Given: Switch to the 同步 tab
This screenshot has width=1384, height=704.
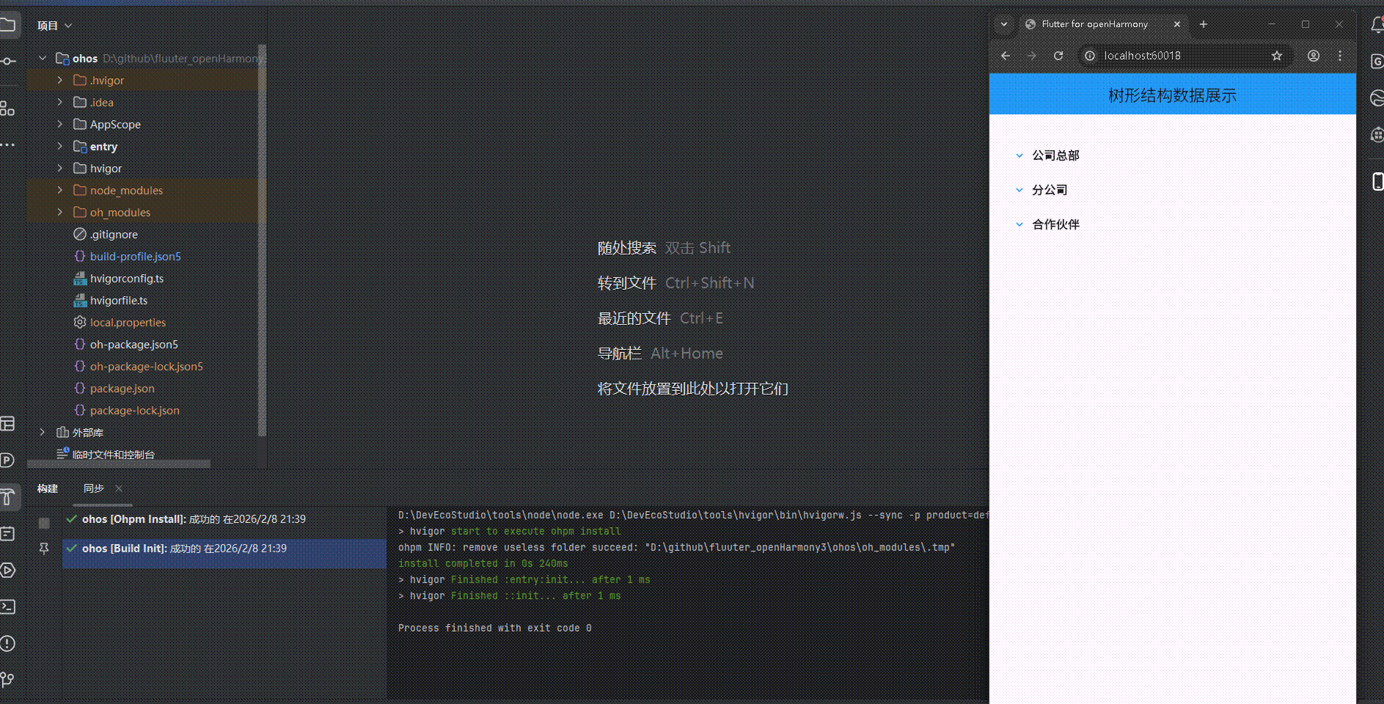Looking at the screenshot, I should click(x=94, y=488).
